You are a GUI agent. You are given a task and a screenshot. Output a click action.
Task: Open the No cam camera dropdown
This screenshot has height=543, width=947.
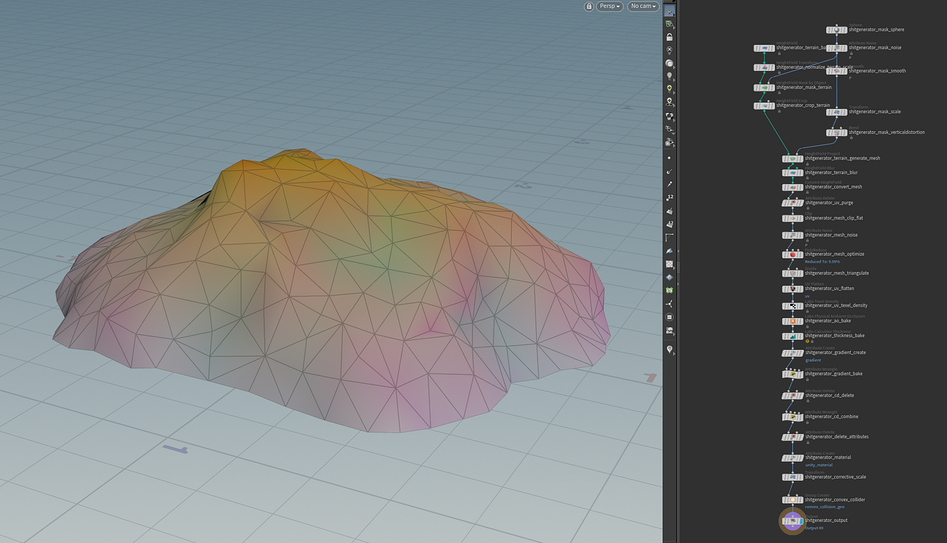point(643,6)
